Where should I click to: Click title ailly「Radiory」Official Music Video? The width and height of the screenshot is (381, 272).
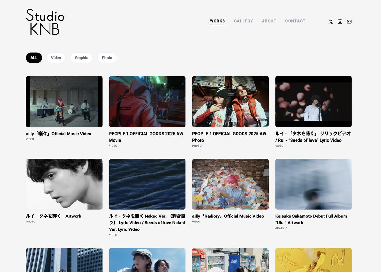[228, 216]
